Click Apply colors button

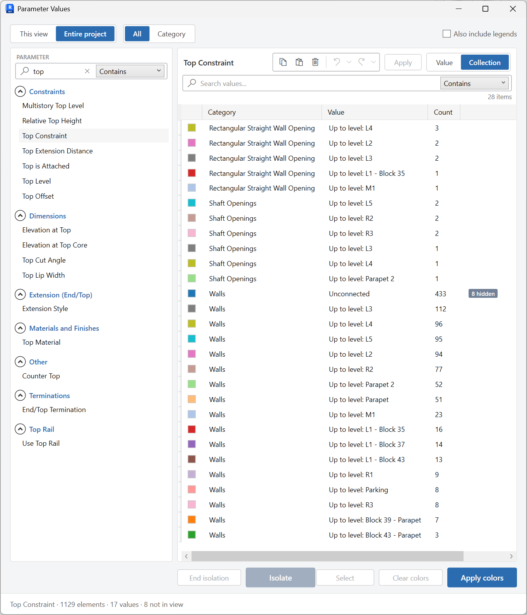[x=482, y=578]
